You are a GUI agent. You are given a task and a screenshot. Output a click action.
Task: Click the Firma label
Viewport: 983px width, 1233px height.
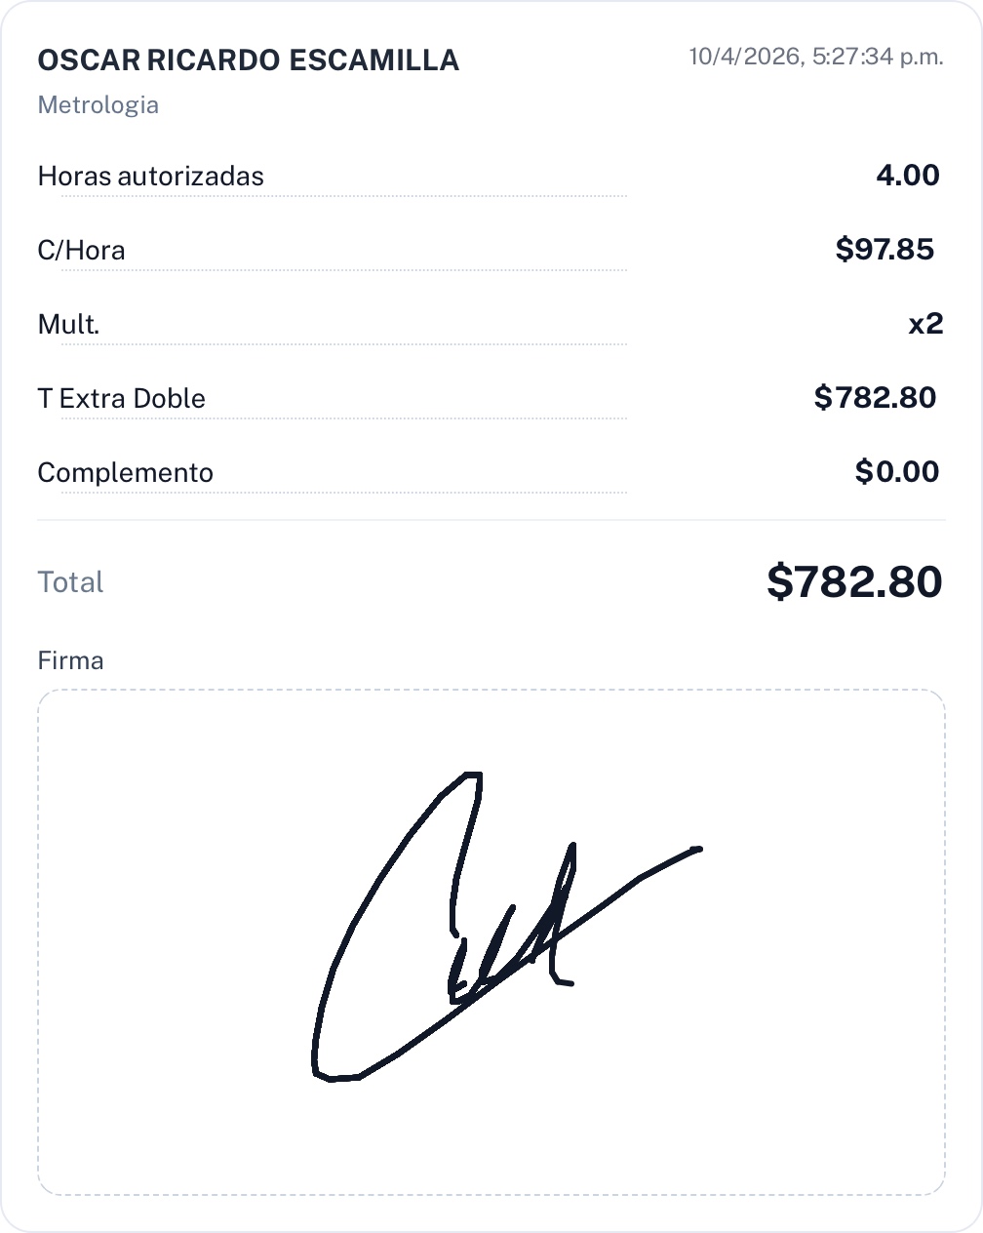70,661
